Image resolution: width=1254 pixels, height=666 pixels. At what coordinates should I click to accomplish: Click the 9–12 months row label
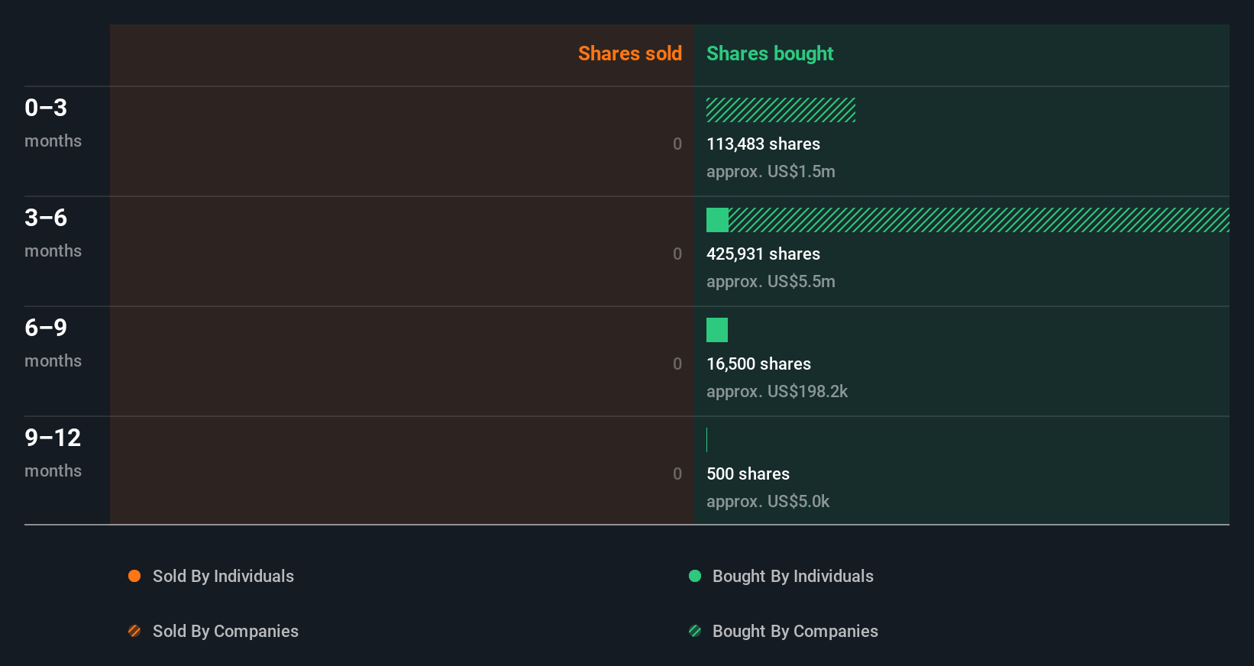click(53, 452)
